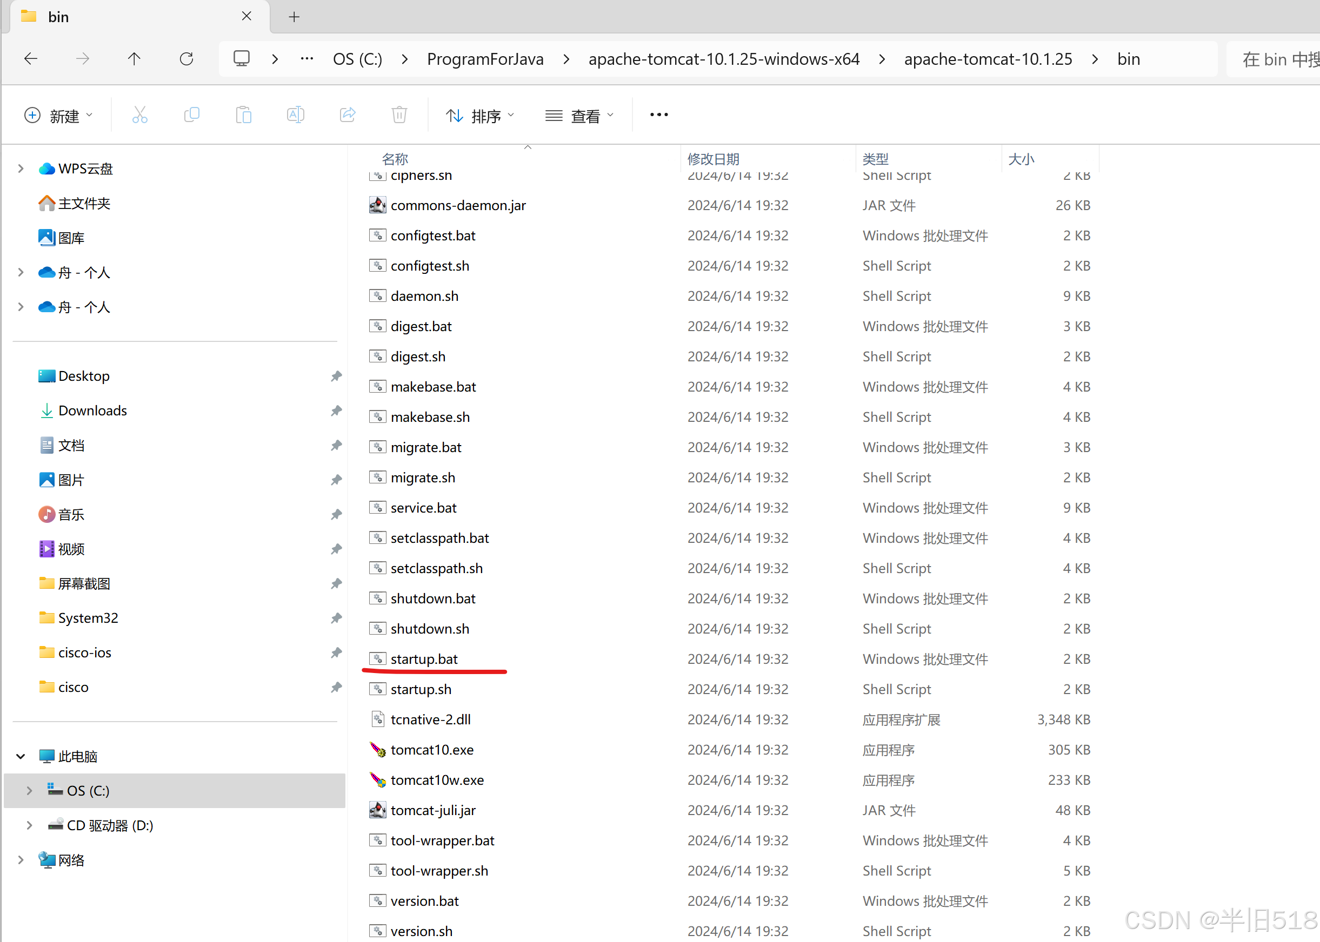Sort files by 修改日期 column header
The width and height of the screenshot is (1320, 942).
click(714, 158)
